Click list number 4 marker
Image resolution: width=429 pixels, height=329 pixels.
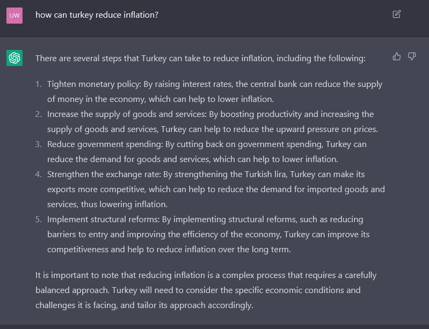tap(39, 174)
